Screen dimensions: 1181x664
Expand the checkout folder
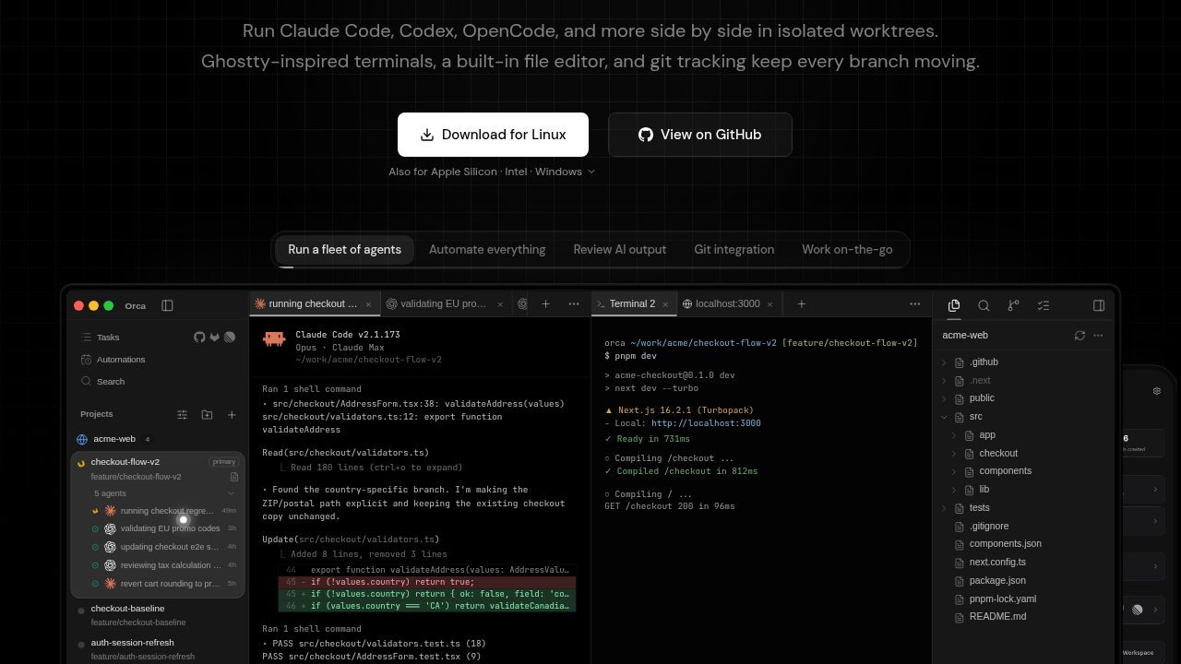pos(1024,454)
